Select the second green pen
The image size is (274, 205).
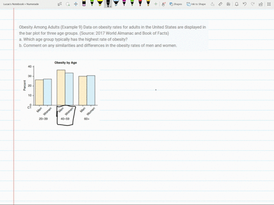coord(132,3)
